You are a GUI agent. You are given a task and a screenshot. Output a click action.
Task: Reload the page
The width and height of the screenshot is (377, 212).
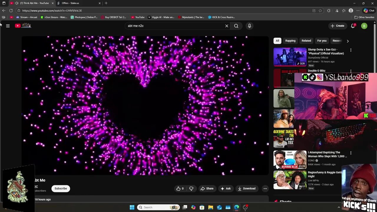point(11,11)
